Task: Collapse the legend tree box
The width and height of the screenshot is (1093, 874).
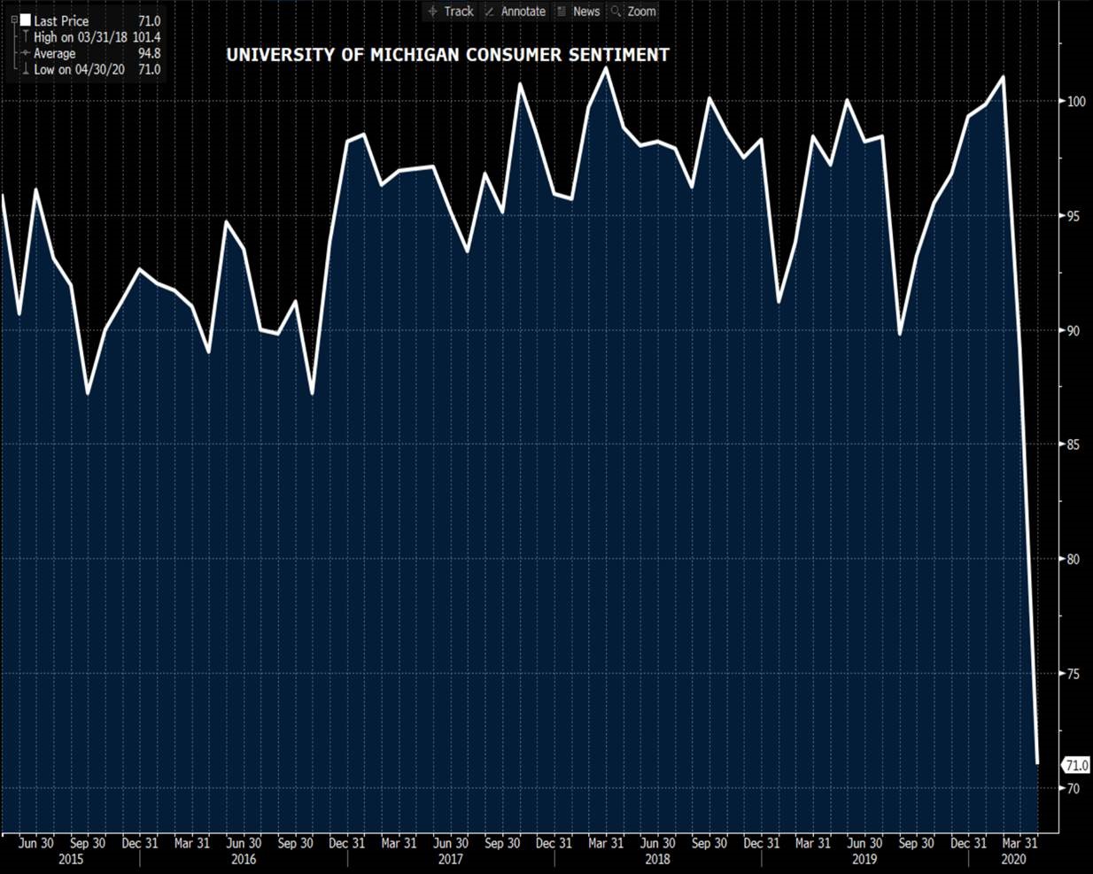Action: click(x=14, y=20)
